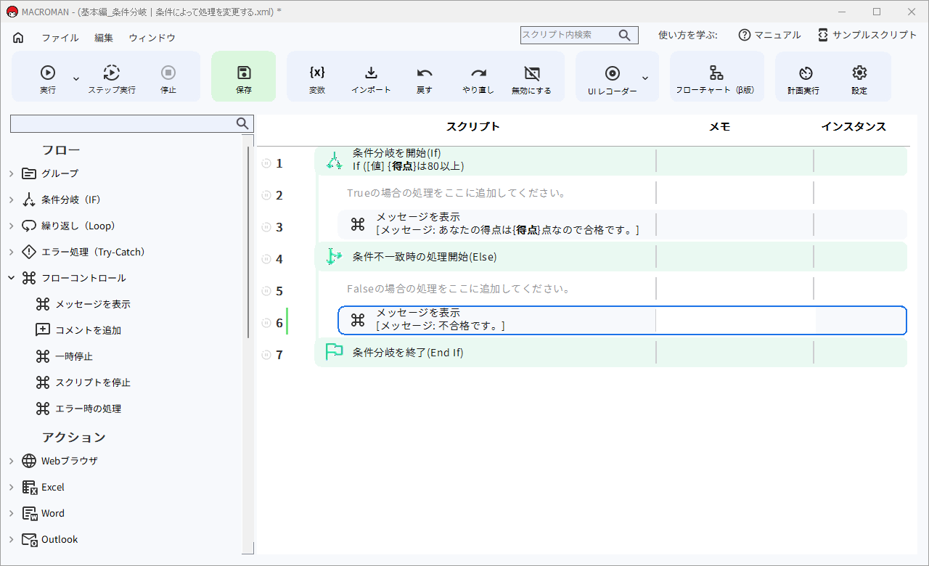This screenshot has width=929, height=566.
Task: Open the ファイル menu
Action: coord(60,38)
